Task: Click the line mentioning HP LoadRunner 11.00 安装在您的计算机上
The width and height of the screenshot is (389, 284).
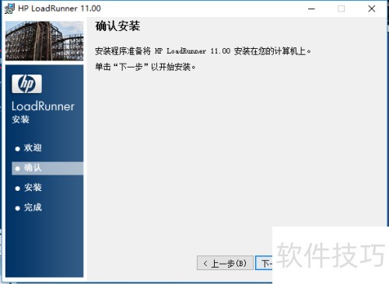Action: [203, 51]
